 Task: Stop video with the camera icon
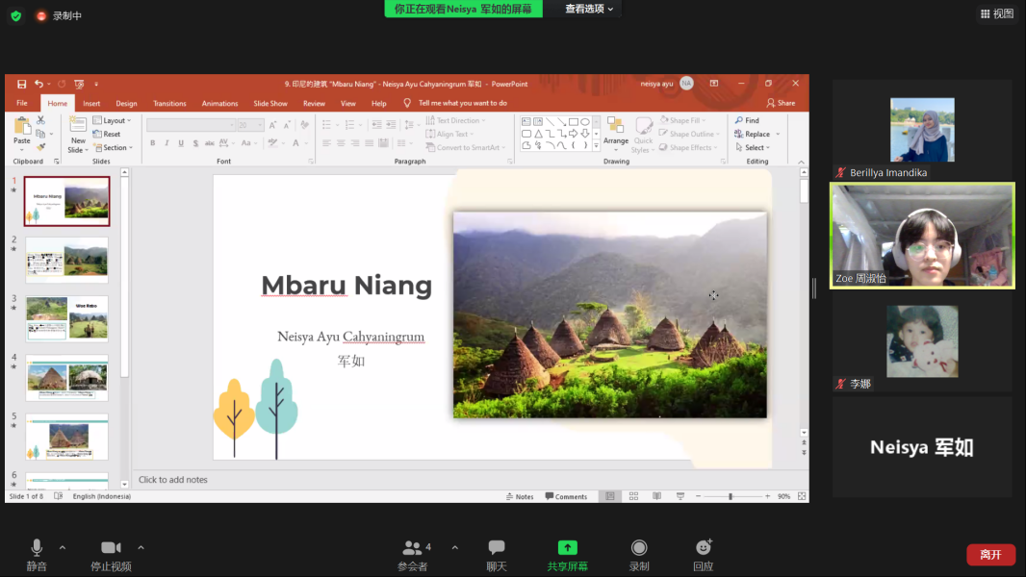click(111, 547)
